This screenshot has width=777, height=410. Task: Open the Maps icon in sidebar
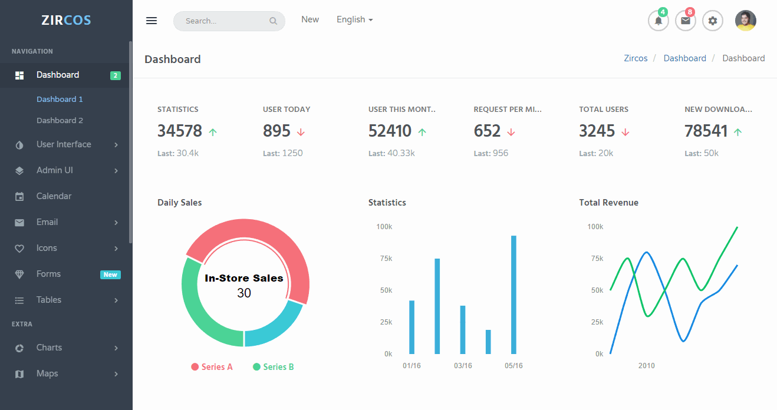(x=18, y=373)
